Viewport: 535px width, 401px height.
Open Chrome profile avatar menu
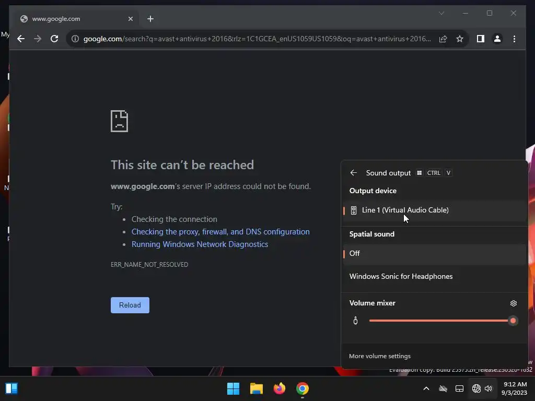click(x=497, y=39)
